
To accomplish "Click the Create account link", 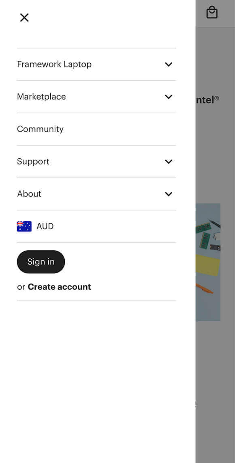I will tap(59, 287).
